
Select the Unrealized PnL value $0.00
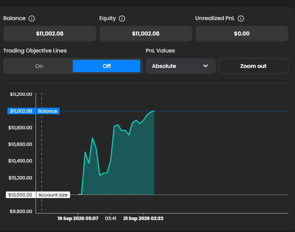tap(242, 34)
